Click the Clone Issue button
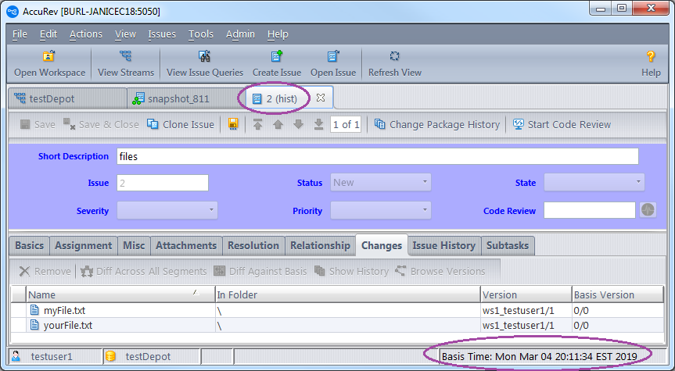This screenshot has height=371, width=675. (x=180, y=124)
